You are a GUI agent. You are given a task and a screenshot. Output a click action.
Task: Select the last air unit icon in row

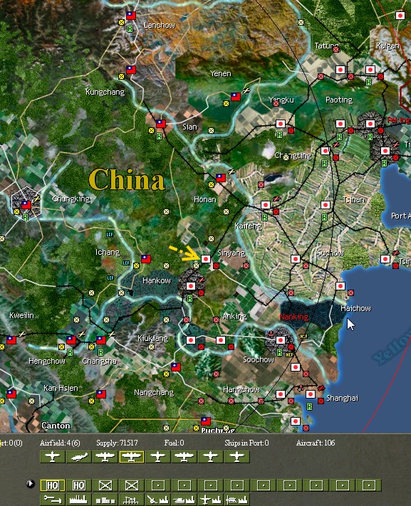237,457
